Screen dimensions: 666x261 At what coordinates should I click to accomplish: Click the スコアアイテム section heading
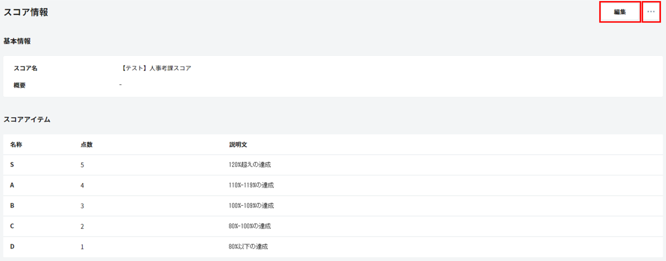tap(27, 119)
